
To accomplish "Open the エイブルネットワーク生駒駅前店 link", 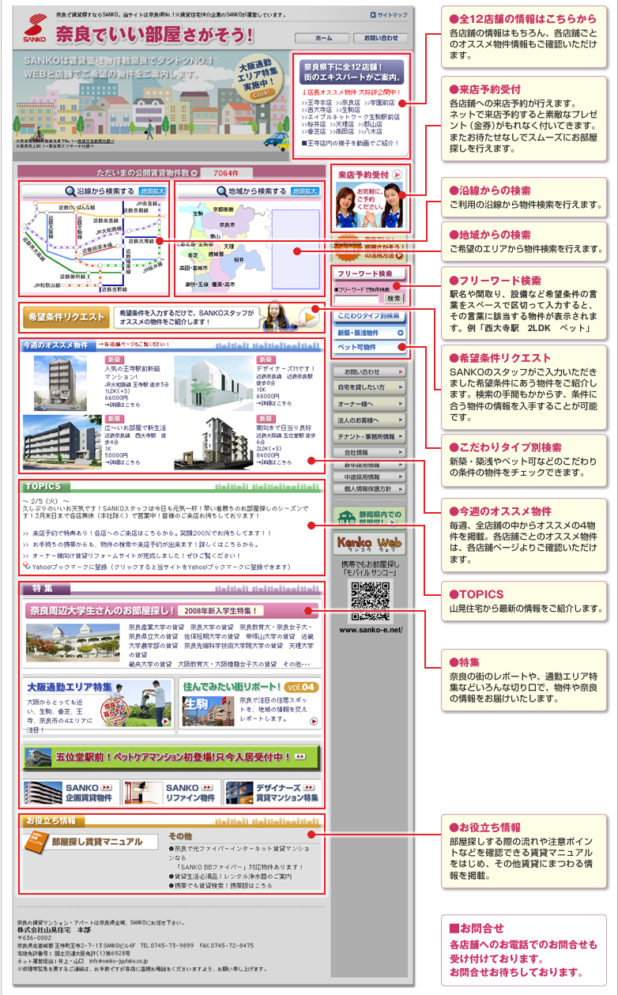I will coord(351,117).
